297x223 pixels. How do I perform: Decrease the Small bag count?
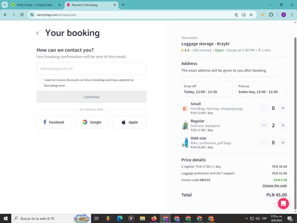pos(264,108)
